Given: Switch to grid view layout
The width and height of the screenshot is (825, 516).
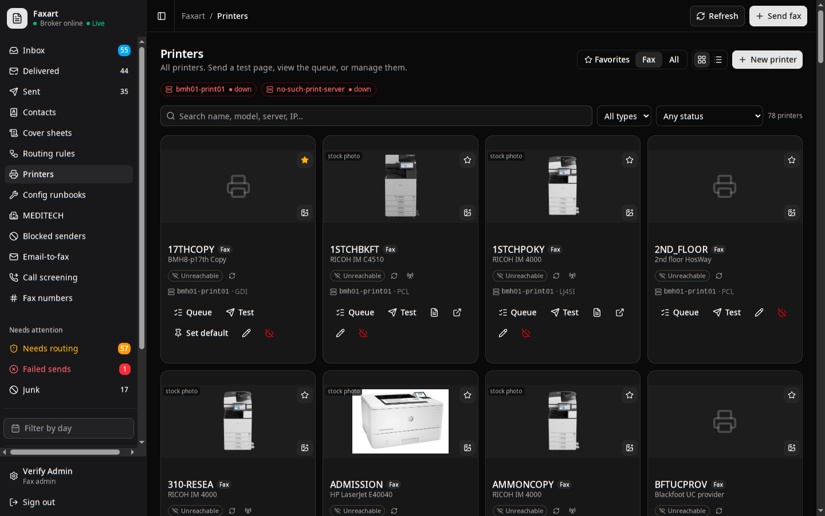Looking at the screenshot, I should 702,60.
